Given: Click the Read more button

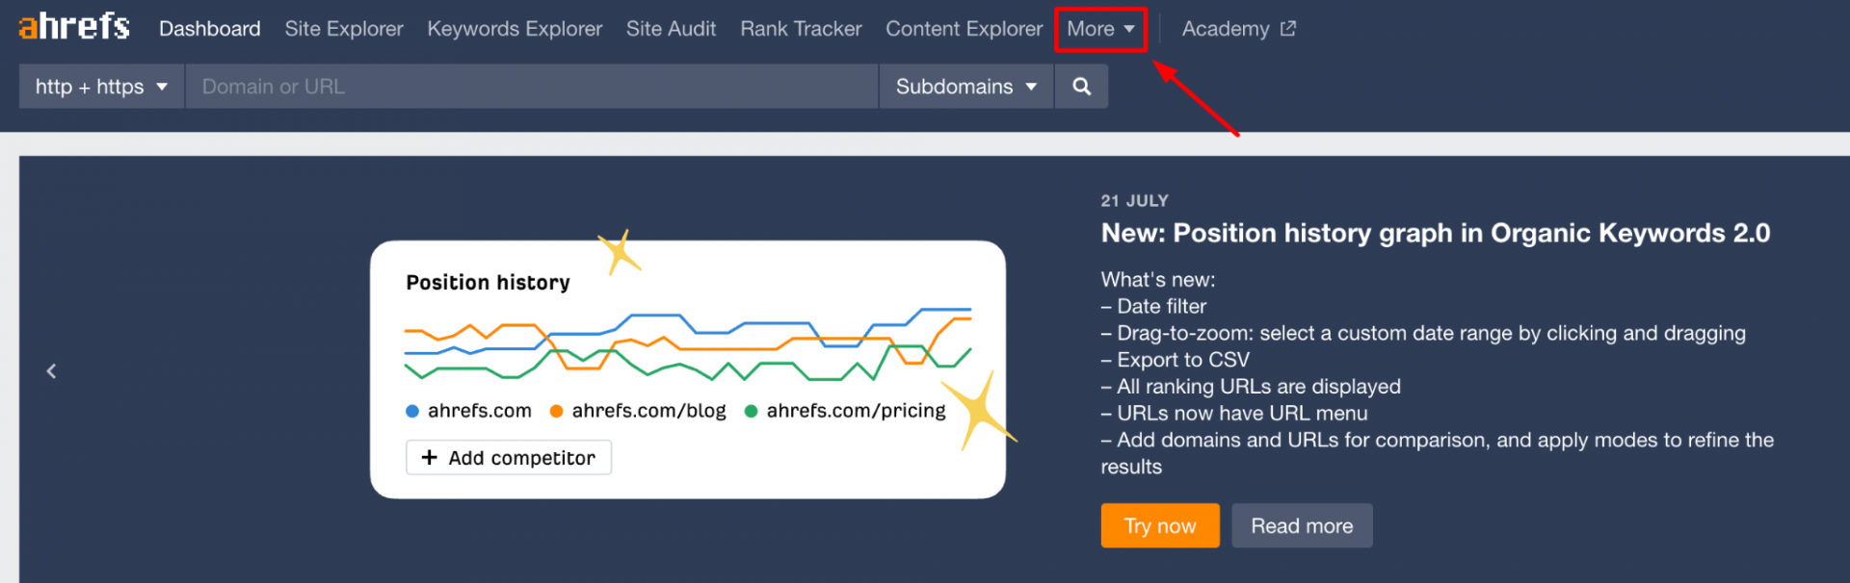Looking at the screenshot, I should tap(1302, 525).
